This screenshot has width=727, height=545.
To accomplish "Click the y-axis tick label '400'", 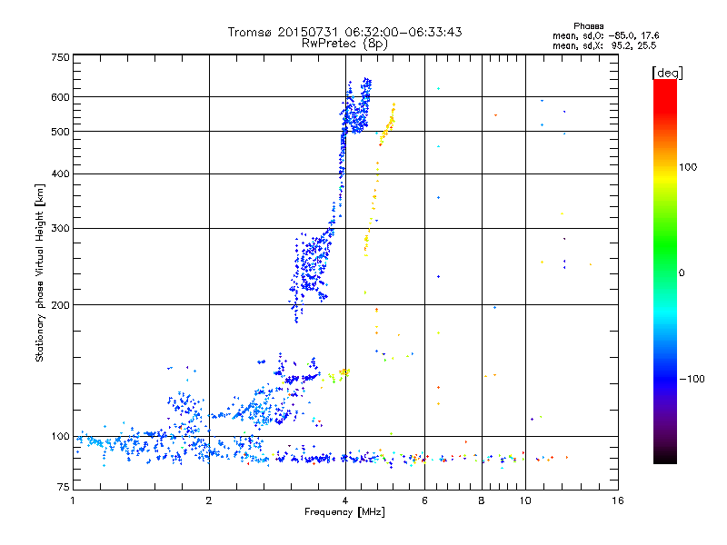I will pos(60,173).
